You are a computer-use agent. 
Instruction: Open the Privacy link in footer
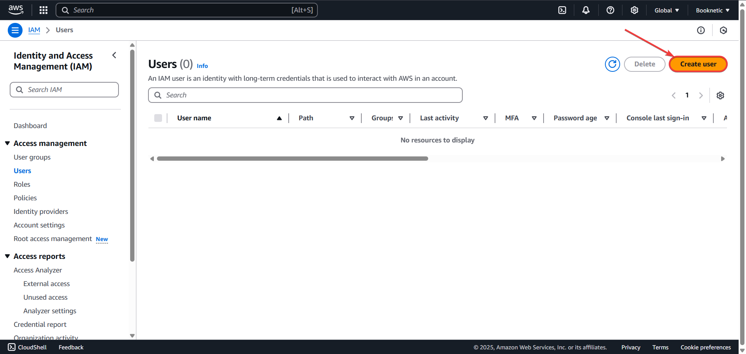click(631, 347)
